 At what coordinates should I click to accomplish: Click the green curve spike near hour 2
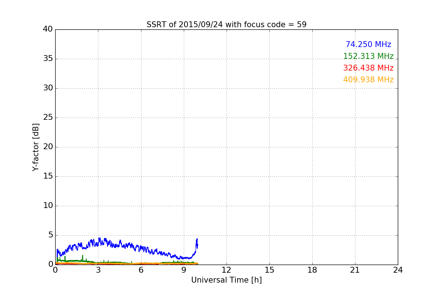83,257
